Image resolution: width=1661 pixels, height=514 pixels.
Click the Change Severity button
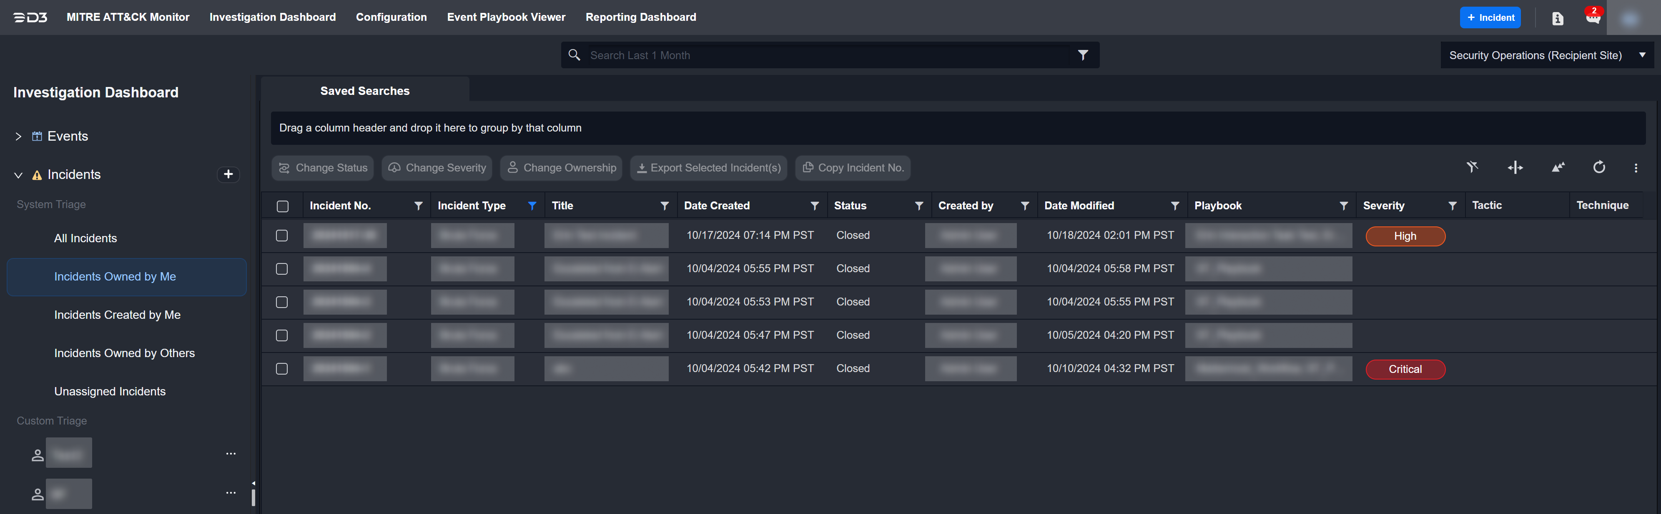click(x=437, y=168)
